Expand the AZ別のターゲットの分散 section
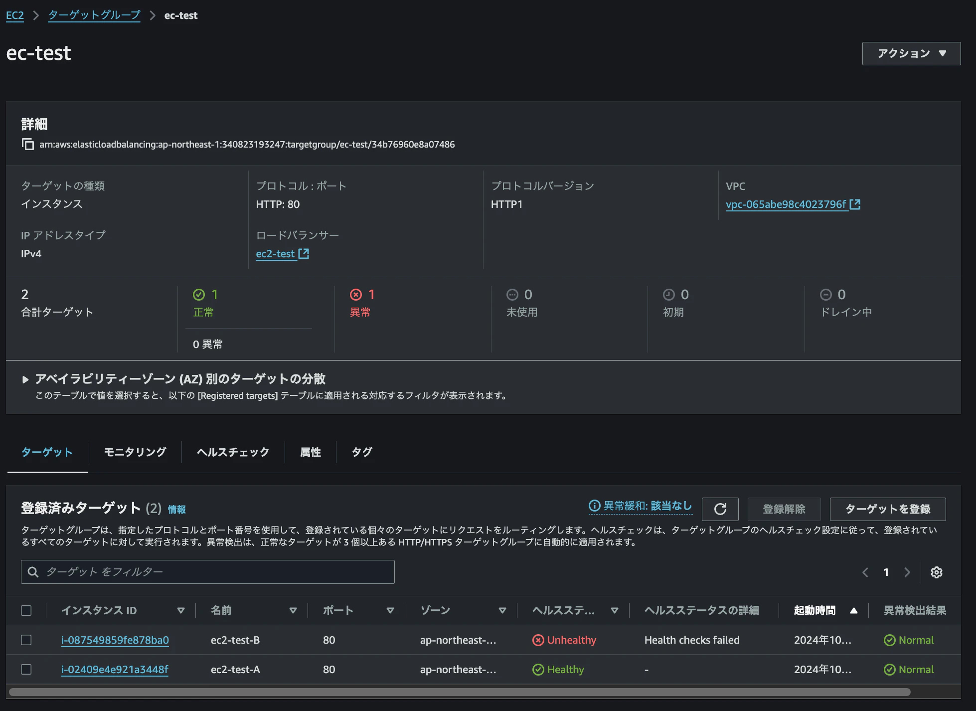Viewport: 976px width, 711px height. pos(25,379)
